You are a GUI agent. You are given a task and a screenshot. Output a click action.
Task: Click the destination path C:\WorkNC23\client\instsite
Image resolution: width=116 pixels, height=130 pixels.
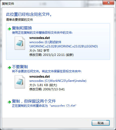pos(58,81)
